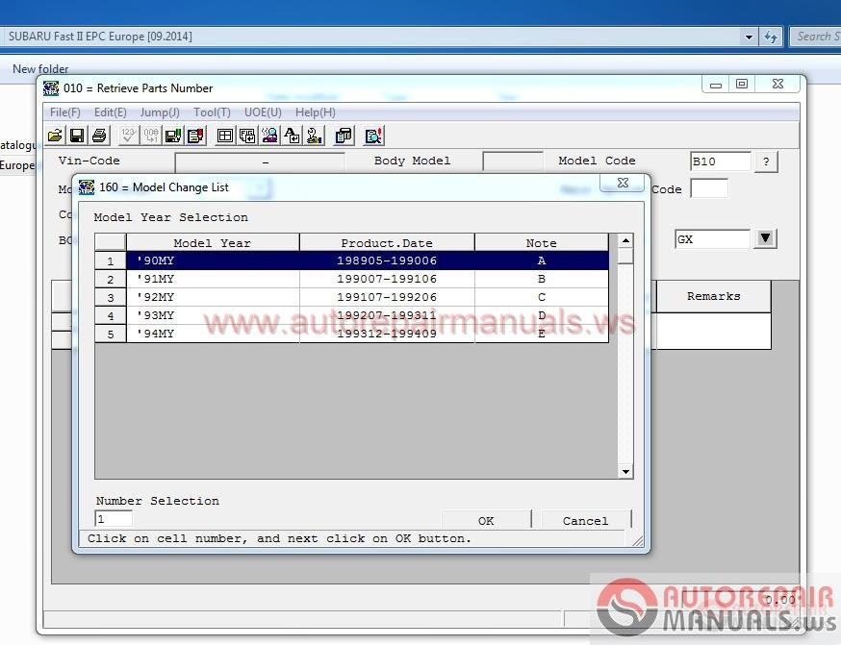
Task: Click the New folder button in Explorer
Action: point(40,69)
